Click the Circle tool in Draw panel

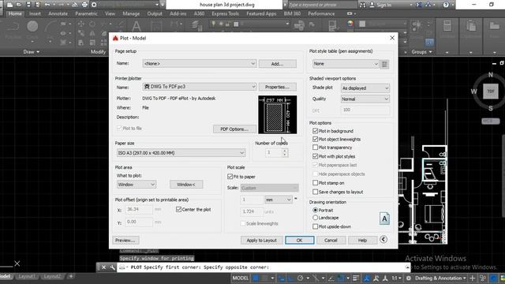[32, 26]
